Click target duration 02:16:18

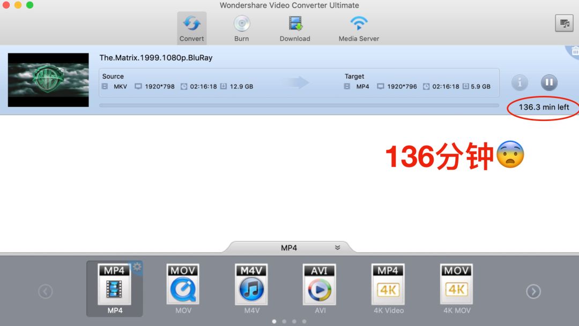tap(446, 86)
